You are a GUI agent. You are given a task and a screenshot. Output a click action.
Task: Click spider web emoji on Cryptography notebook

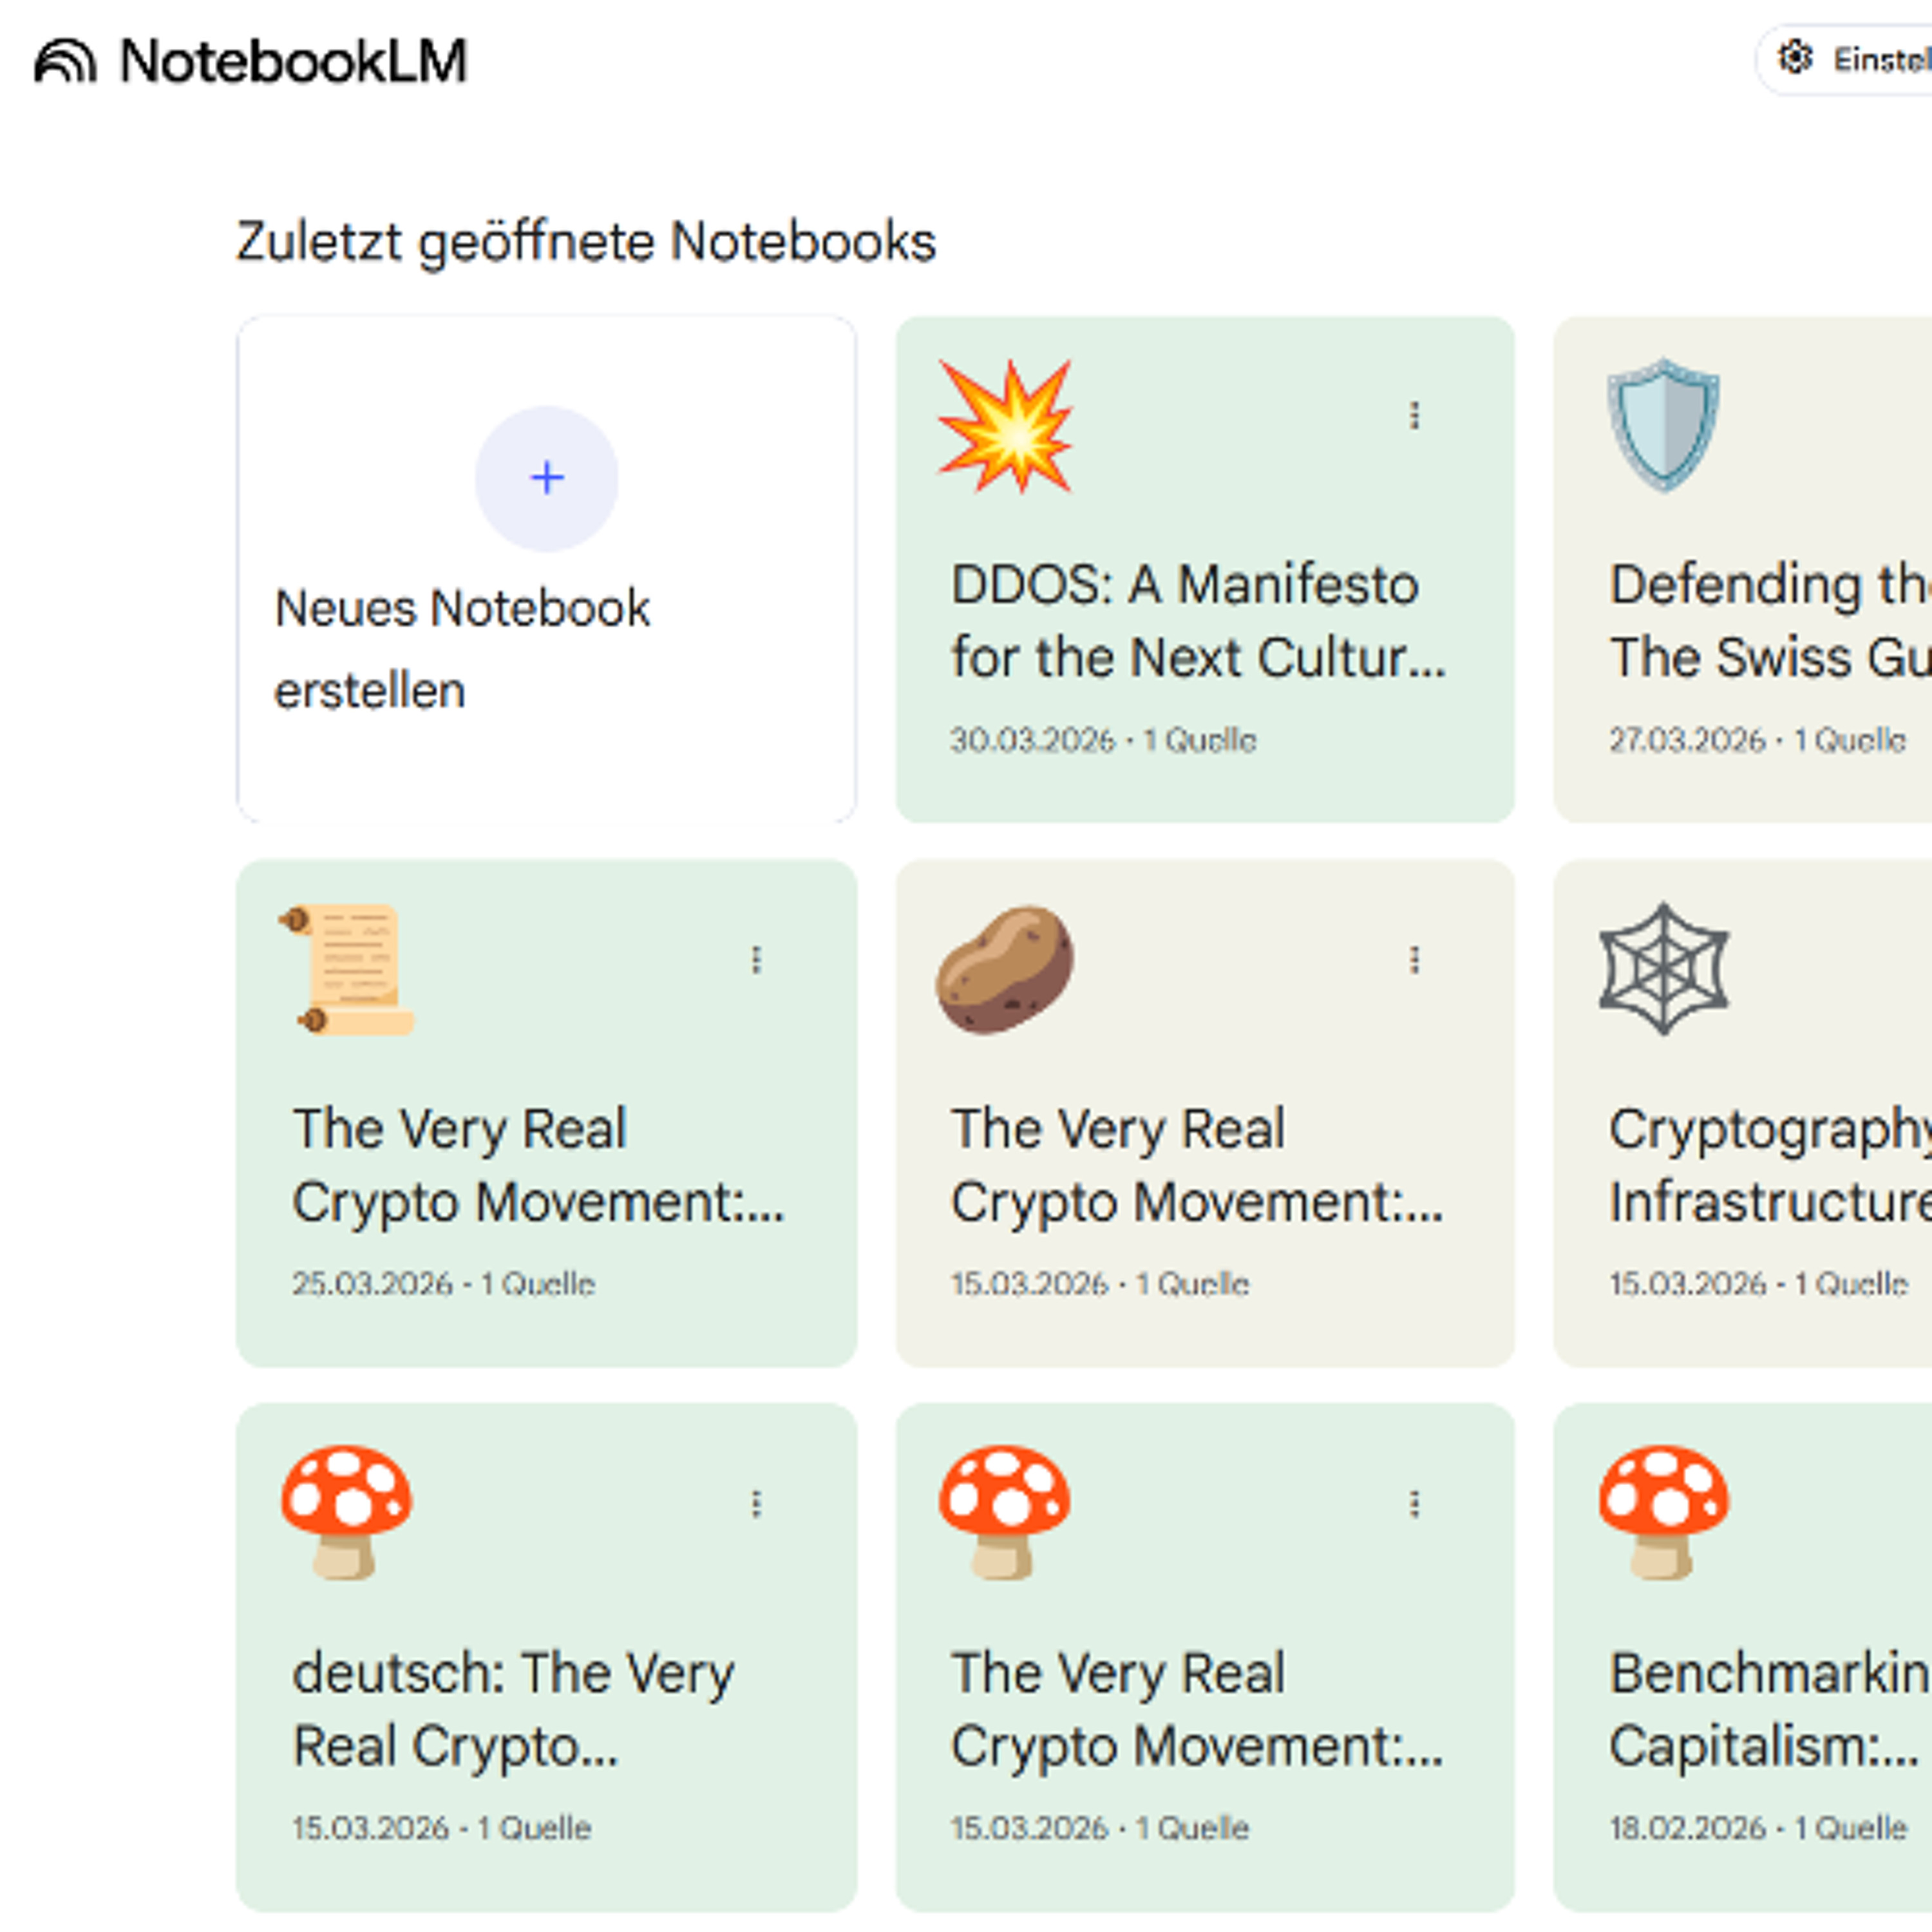[x=1663, y=969]
